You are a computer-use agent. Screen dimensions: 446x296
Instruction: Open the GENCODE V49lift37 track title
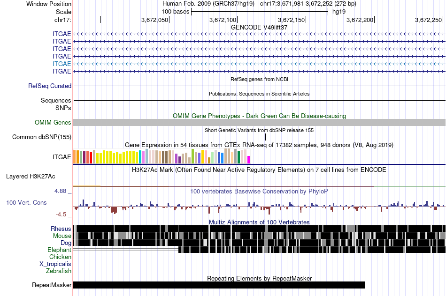click(x=259, y=27)
